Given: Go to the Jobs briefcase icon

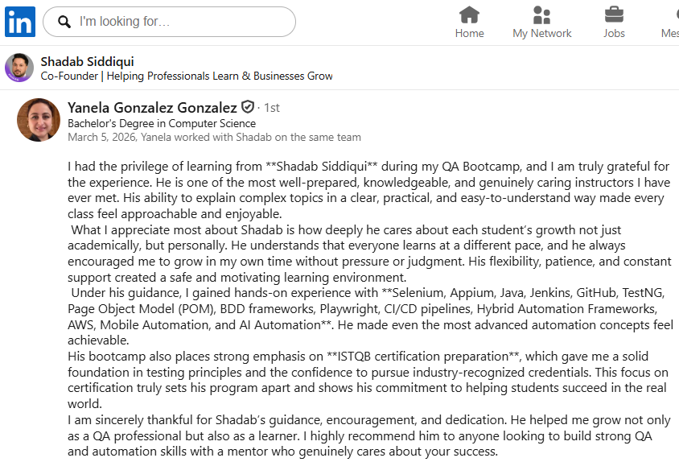Looking at the screenshot, I should point(614,15).
